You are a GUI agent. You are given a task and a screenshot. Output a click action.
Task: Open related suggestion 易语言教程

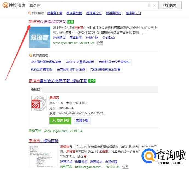74,13
